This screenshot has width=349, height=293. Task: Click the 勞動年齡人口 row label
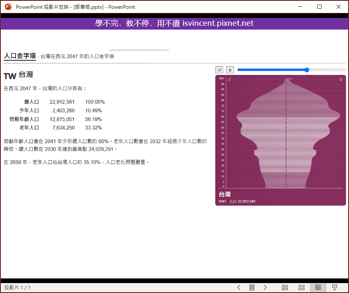click(x=24, y=119)
